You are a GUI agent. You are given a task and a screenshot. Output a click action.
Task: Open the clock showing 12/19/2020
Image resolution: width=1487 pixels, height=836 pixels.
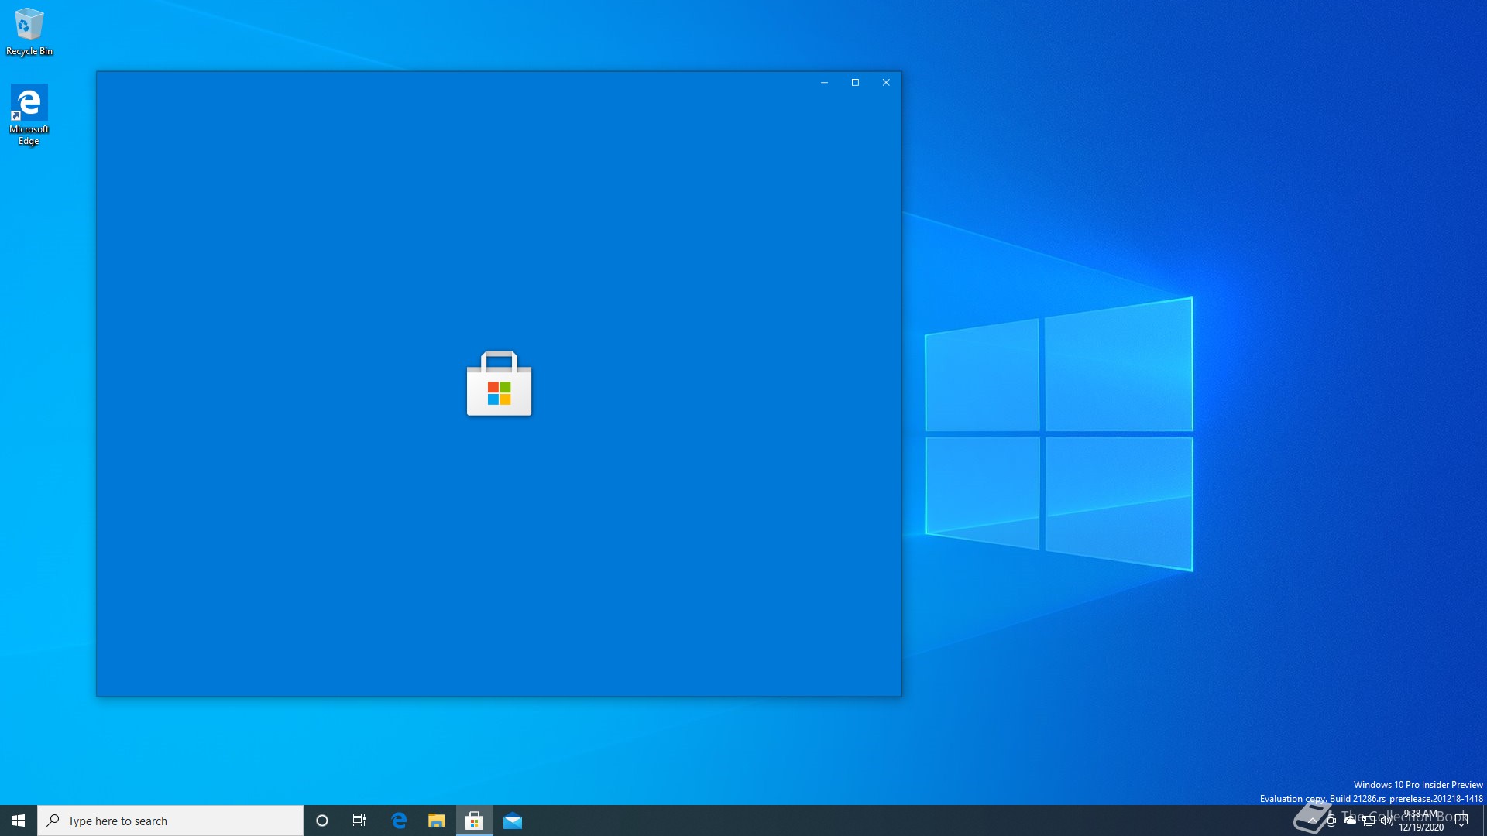(x=1421, y=821)
